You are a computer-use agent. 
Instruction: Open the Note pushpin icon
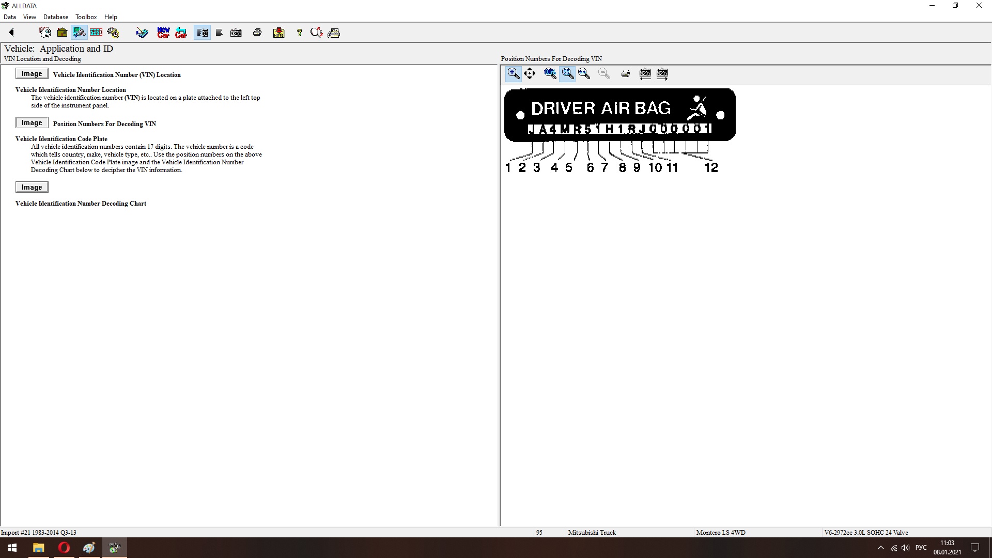pyautogui.click(x=279, y=33)
